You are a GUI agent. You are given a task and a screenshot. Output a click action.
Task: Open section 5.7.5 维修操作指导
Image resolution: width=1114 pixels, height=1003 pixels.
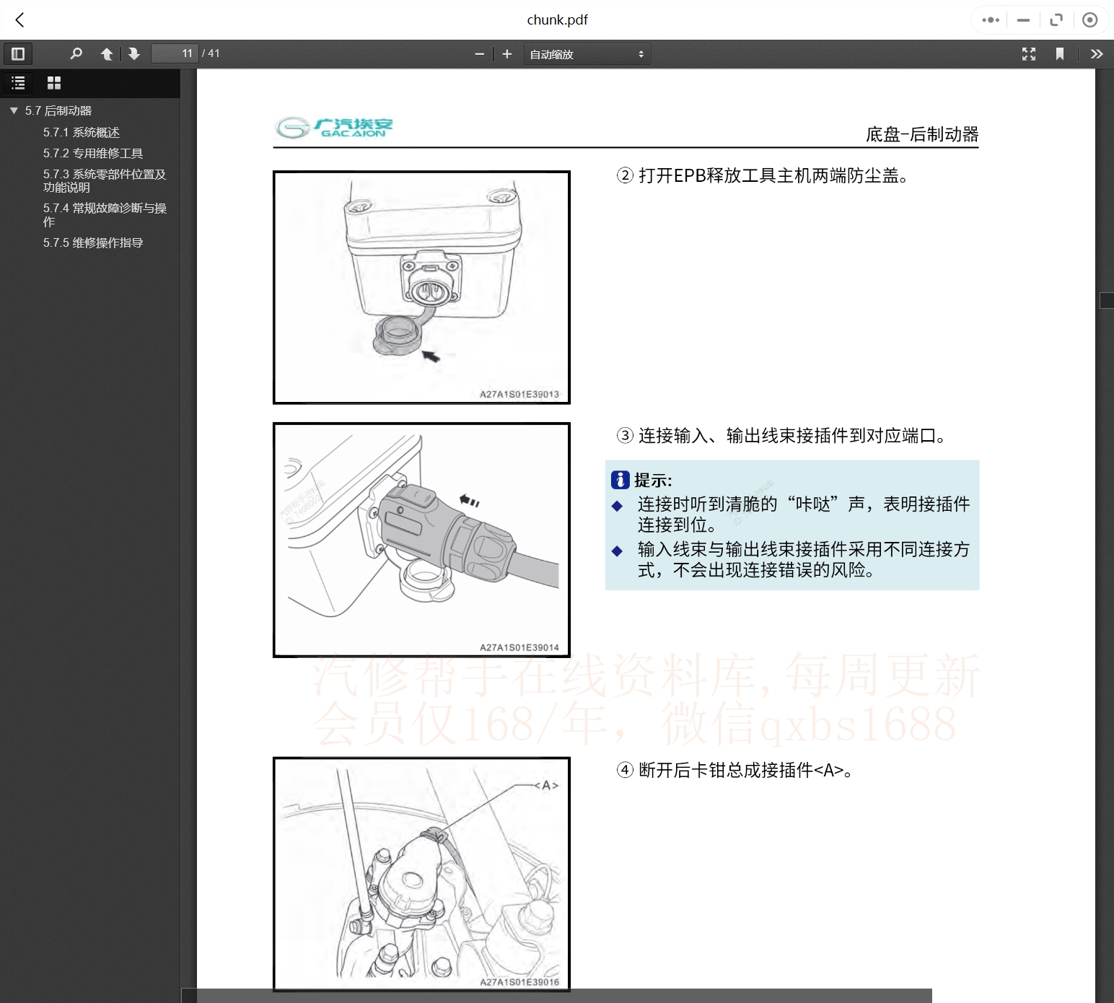(x=94, y=243)
